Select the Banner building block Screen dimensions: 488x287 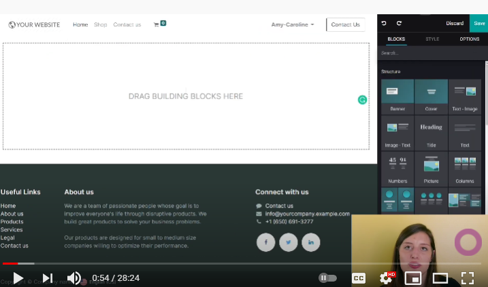pyautogui.click(x=397, y=96)
